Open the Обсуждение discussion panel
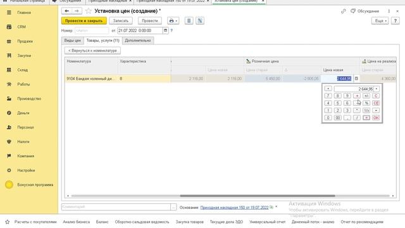This screenshot has width=405, height=228. (x=364, y=11)
